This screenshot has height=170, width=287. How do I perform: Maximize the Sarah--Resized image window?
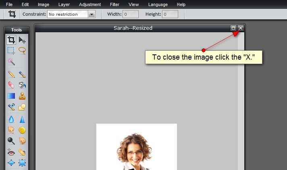click(x=233, y=28)
